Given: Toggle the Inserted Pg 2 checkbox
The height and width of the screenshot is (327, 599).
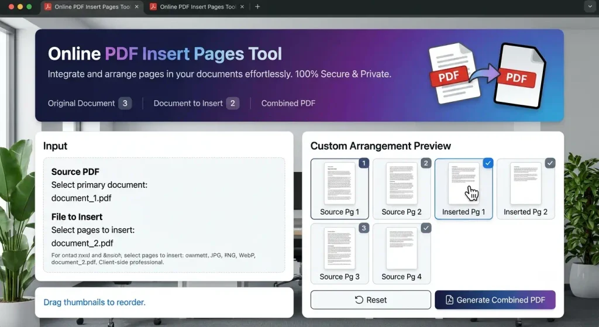Looking at the screenshot, I should tap(550, 163).
